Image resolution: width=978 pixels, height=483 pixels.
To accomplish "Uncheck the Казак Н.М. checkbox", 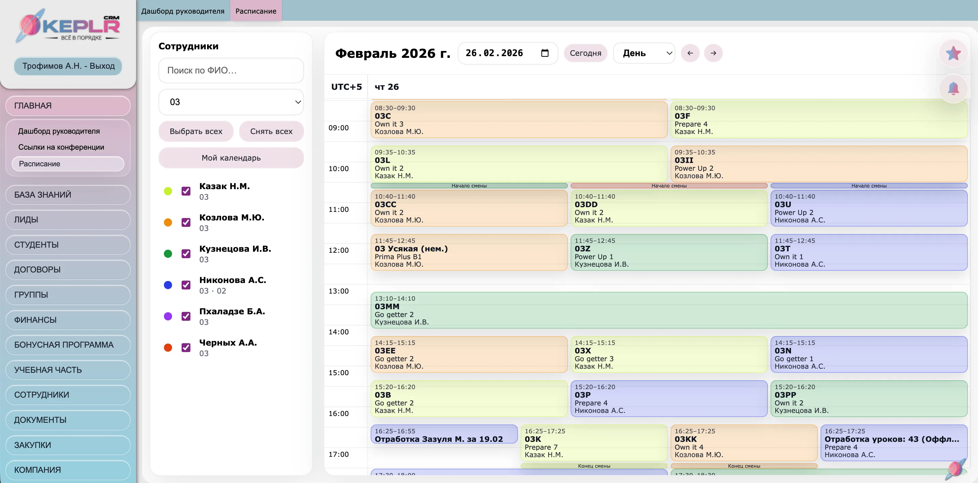I will tap(186, 191).
